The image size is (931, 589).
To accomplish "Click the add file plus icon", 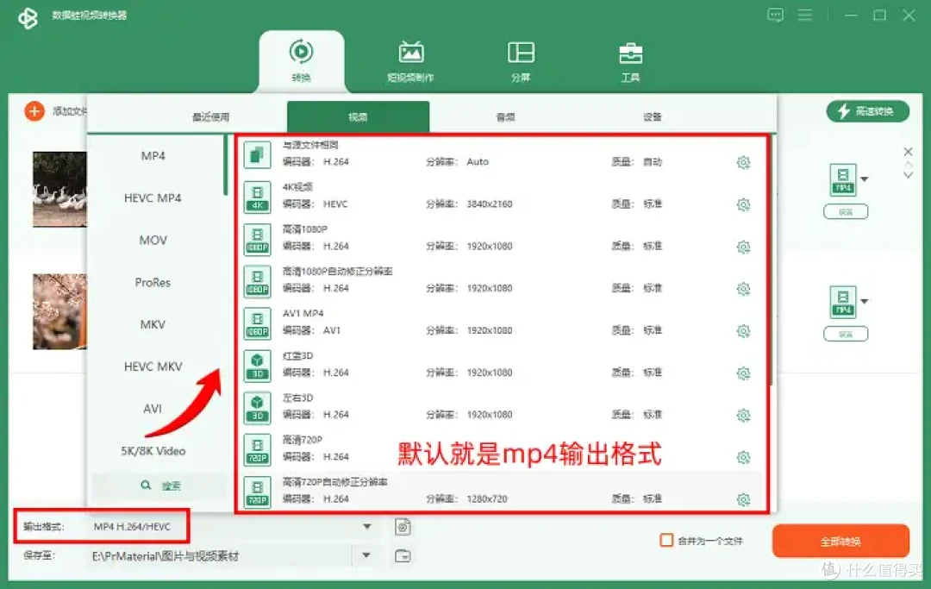I will (34, 111).
